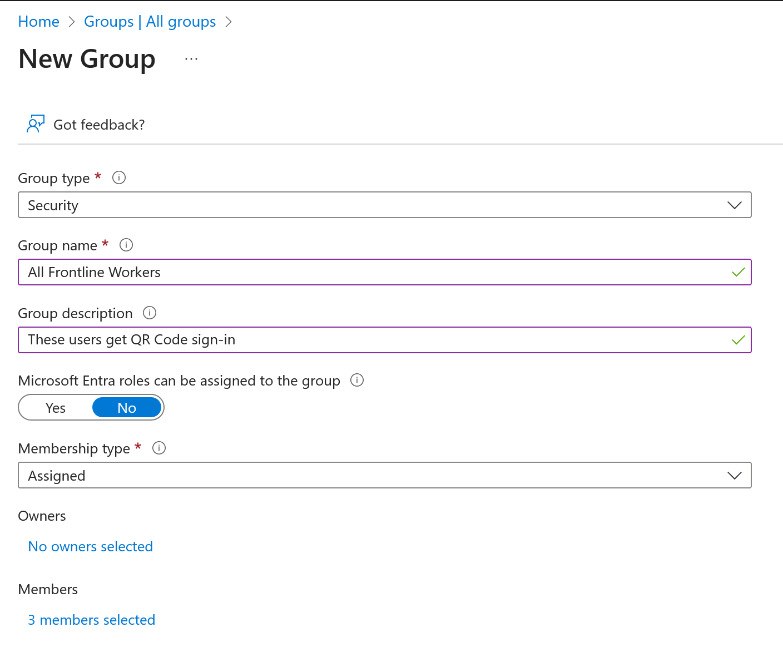Click info icon next to Group type
The image size is (783, 652).
tap(119, 177)
